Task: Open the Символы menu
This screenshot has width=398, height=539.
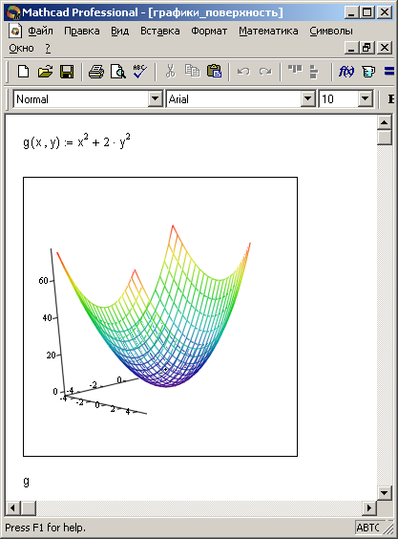Action: (x=330, y=31)
